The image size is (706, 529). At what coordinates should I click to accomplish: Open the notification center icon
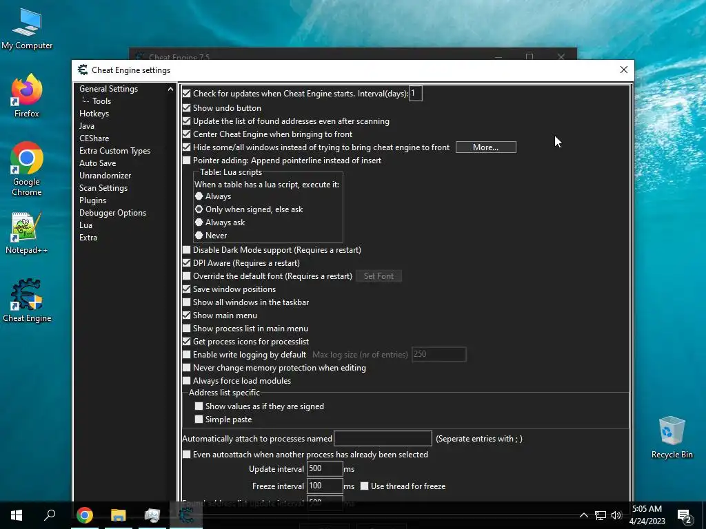[684, 515]
